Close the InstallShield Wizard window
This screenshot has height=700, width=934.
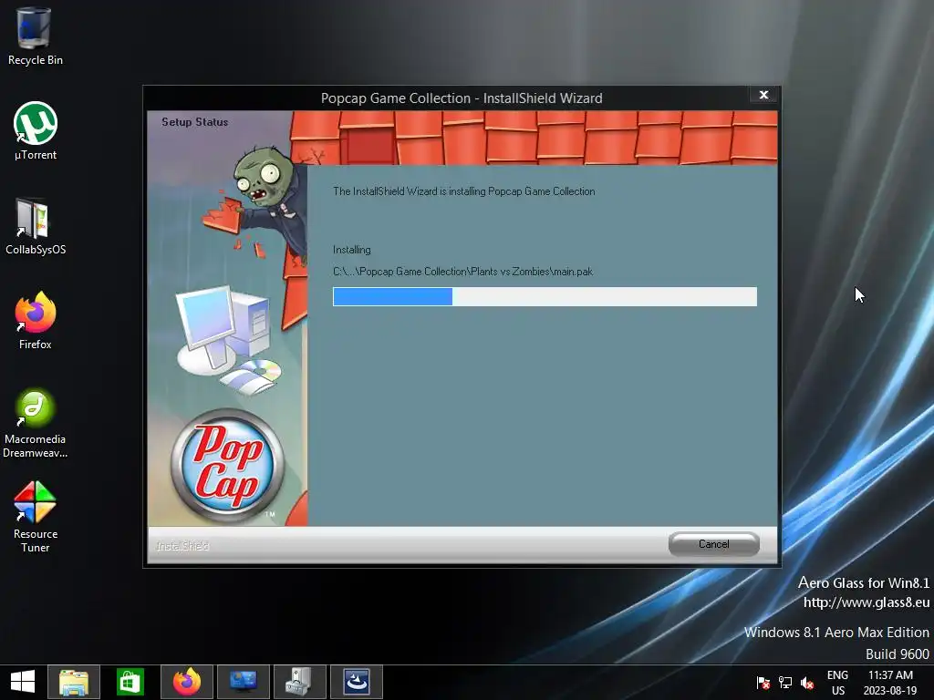tap(763, 95)
